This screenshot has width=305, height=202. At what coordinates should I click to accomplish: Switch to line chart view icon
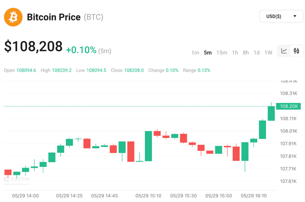pyautogui.click(x=284, y=51)
